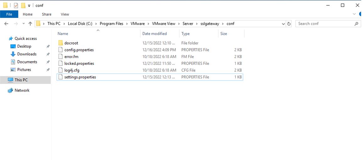363x160 pixels.
Task: Click the log4j.cfg file name
Action: 72,70
